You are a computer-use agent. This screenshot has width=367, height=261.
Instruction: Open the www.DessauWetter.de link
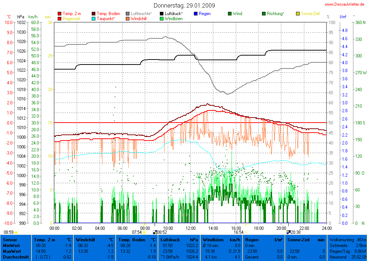click(x=345, y=4)
